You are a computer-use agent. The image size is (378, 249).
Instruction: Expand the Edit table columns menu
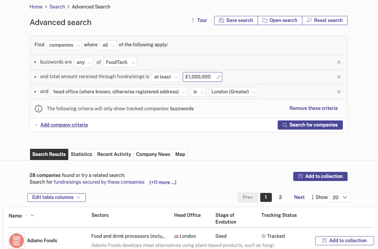tap(56, 198)
